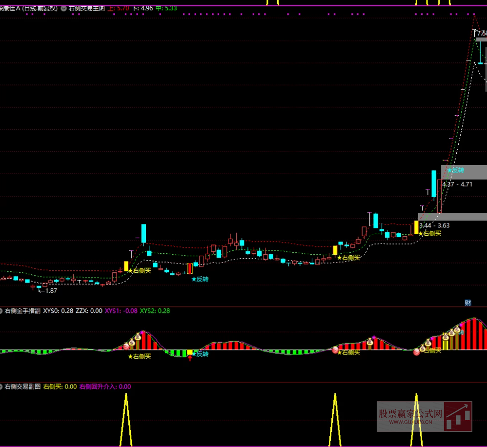The height and width of the screenshot is (447, 487).
Task: Click the first yellow spike in bottom panel
Action: [x=126, y=420]
